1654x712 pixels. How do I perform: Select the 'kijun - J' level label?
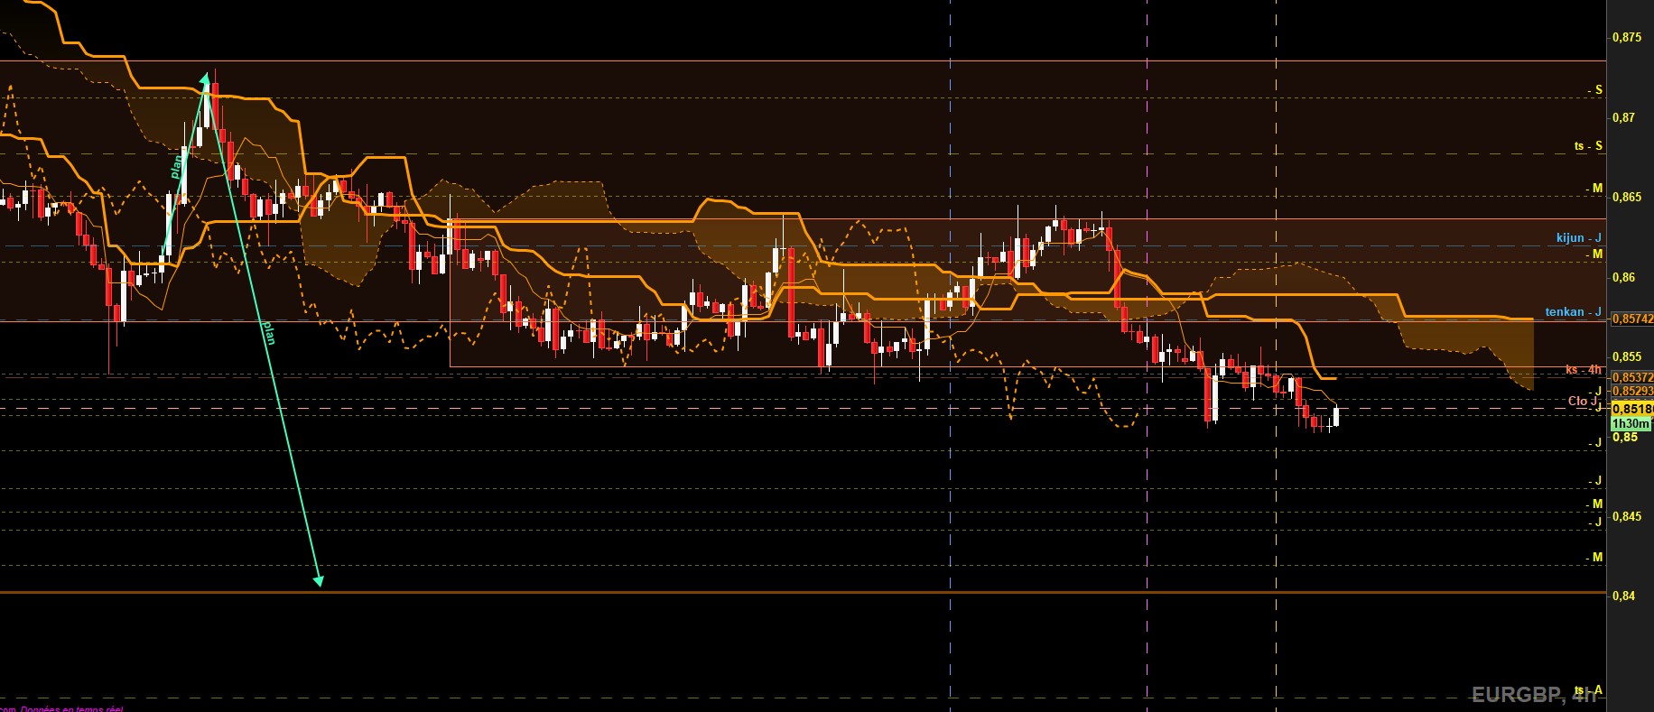1578,238
